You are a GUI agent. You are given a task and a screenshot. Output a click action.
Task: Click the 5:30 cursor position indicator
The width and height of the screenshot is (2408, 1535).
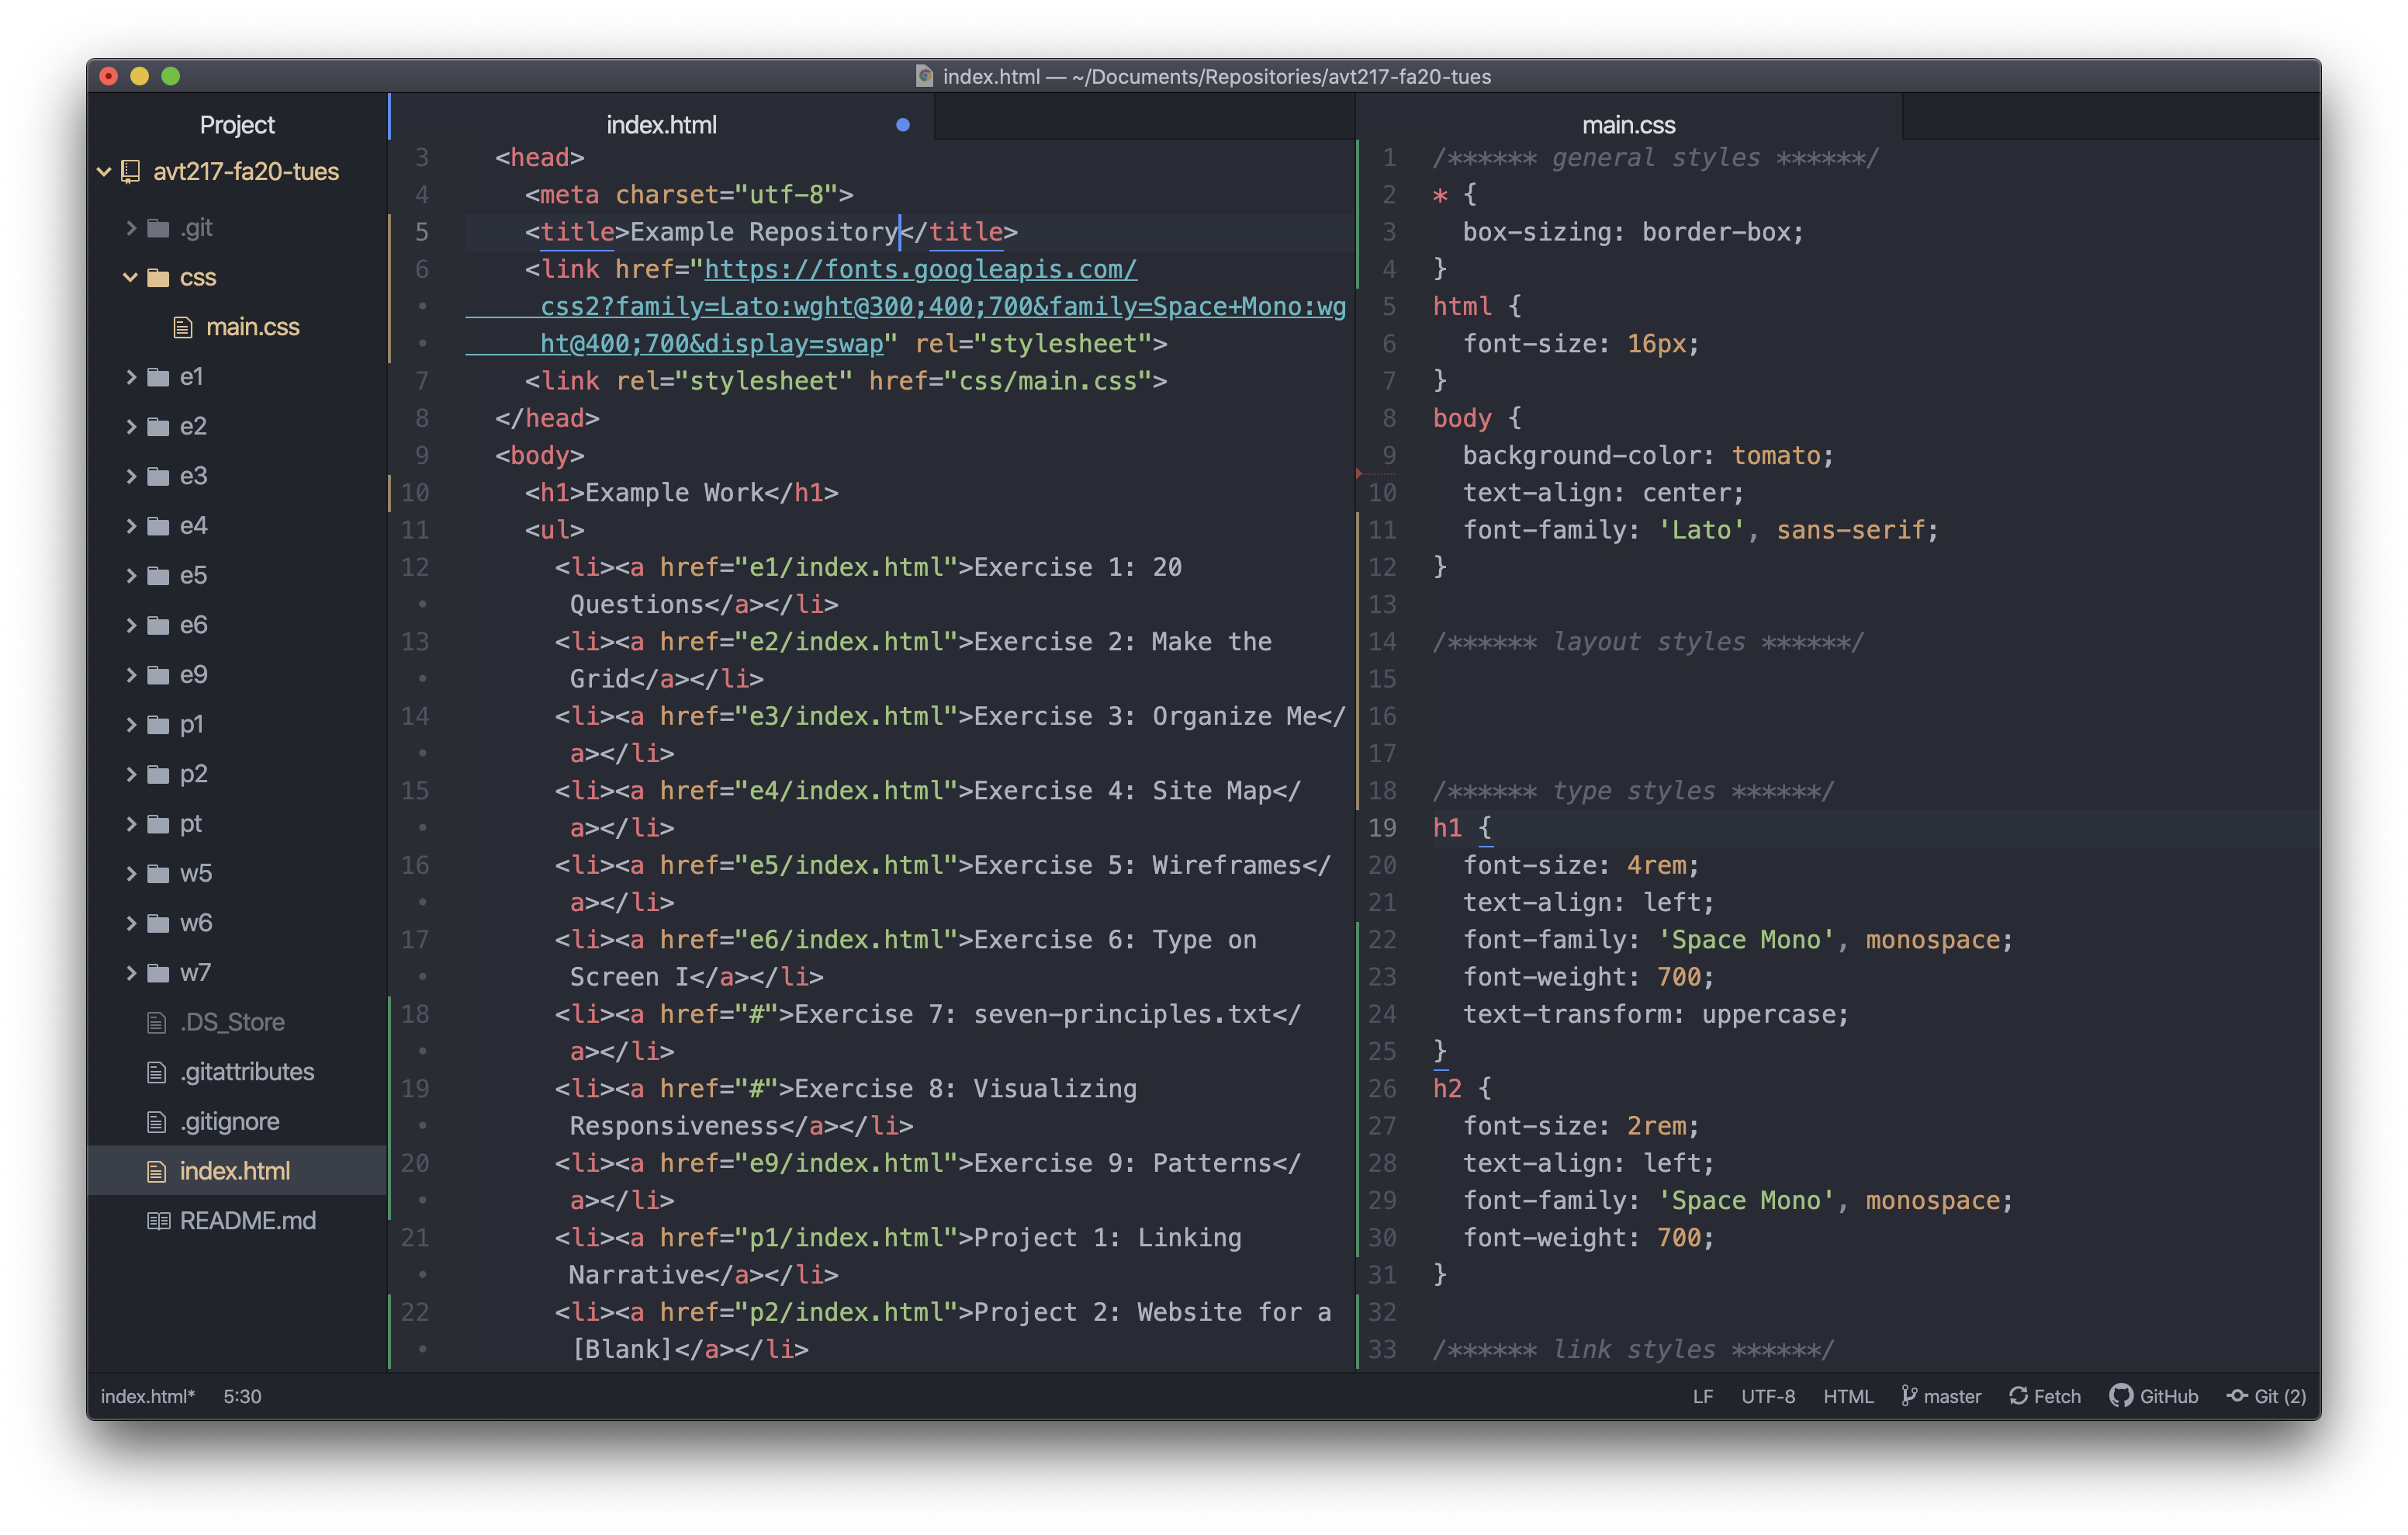coord(242,1397)
